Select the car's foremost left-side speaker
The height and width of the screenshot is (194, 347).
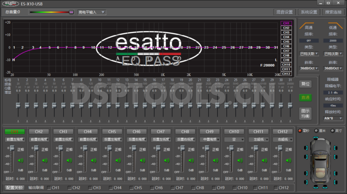[x=306, y=148]
